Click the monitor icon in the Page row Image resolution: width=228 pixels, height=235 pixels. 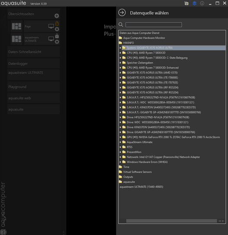(51, 26)
